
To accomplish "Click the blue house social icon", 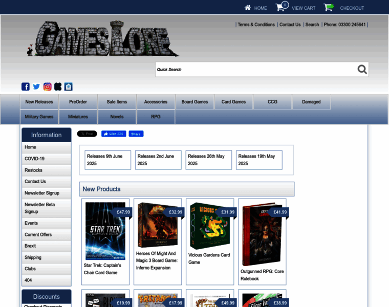I will 68,86.
